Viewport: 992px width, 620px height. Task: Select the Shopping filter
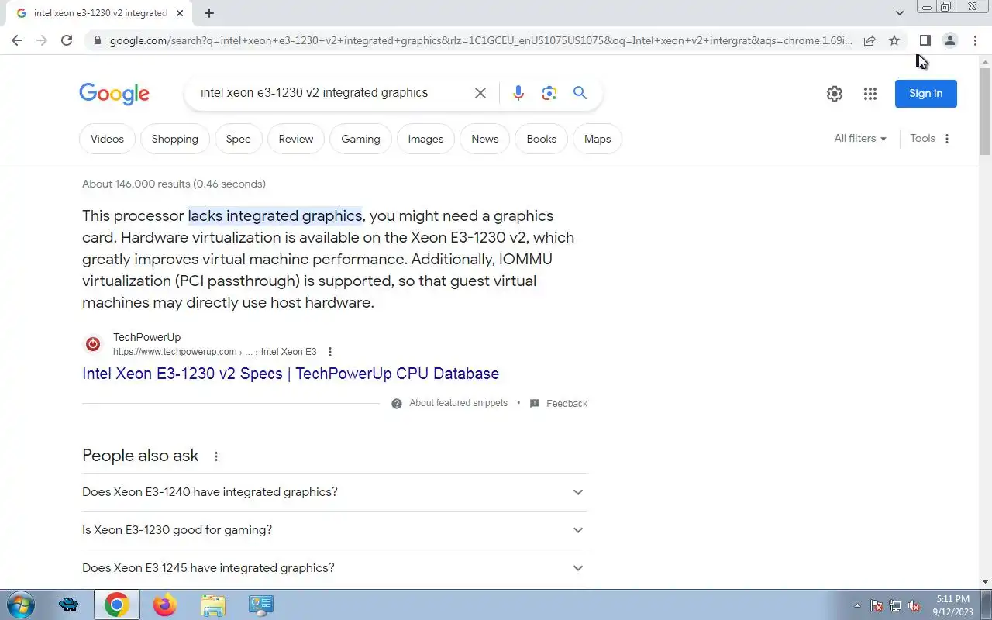175,139
